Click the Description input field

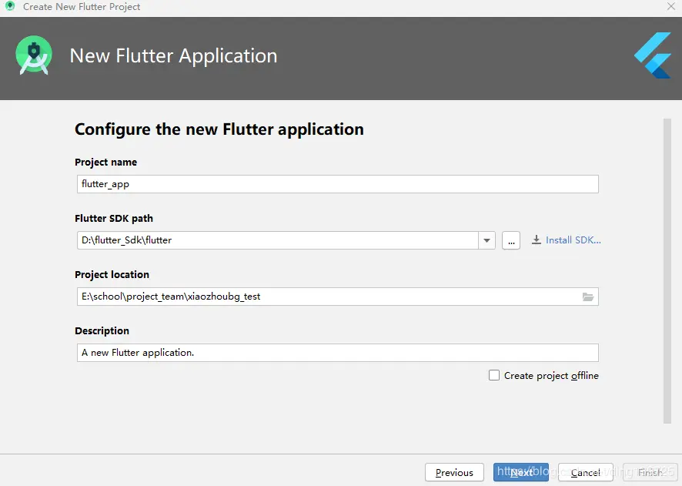(x=337, y=353)
